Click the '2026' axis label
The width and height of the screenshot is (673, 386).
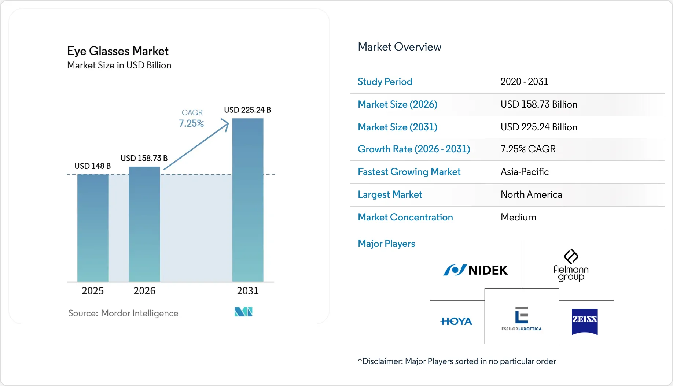(144, 291)
